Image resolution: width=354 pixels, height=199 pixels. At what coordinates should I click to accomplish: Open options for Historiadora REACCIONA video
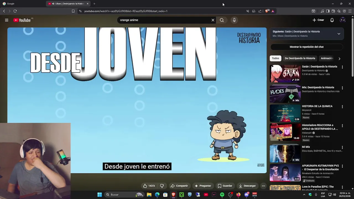342,126
